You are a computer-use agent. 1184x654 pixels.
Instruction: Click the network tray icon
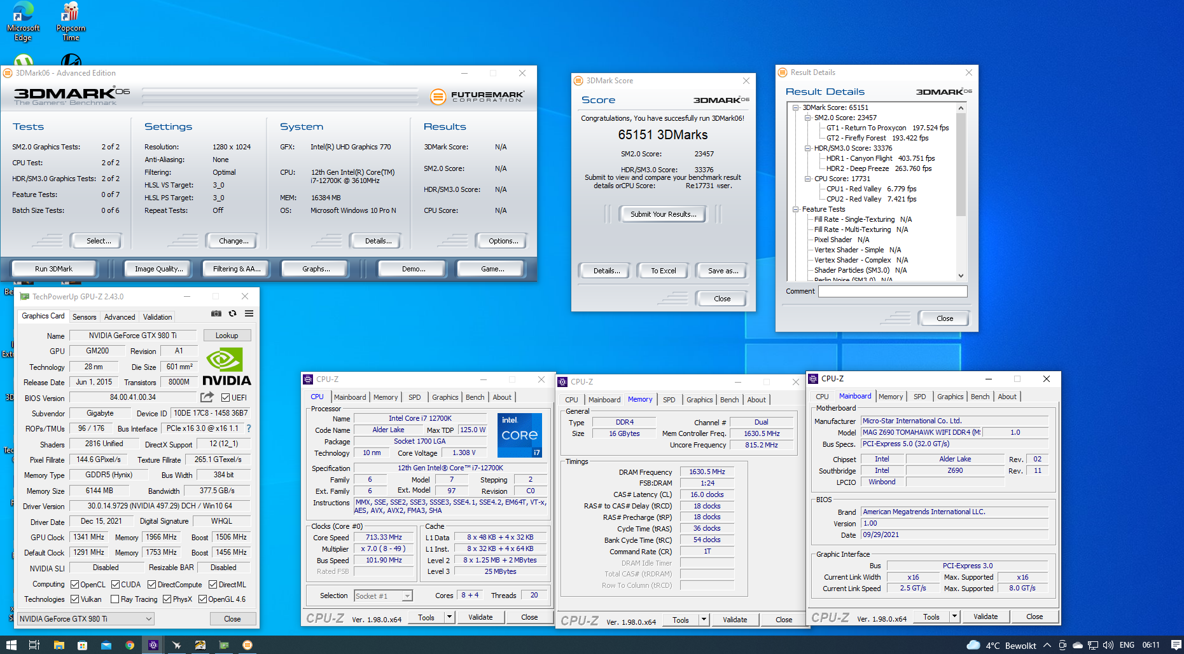click(1093, 645)
